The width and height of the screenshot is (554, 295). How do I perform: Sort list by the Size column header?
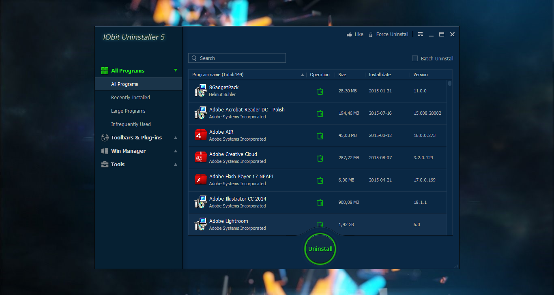coord(342,75)
